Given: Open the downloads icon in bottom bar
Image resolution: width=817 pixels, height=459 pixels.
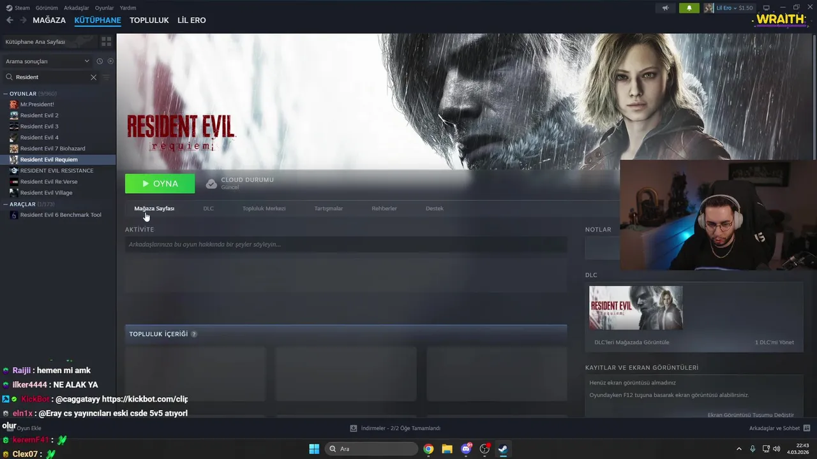Looking at the screenshot, I should click(x=354, y=428).
